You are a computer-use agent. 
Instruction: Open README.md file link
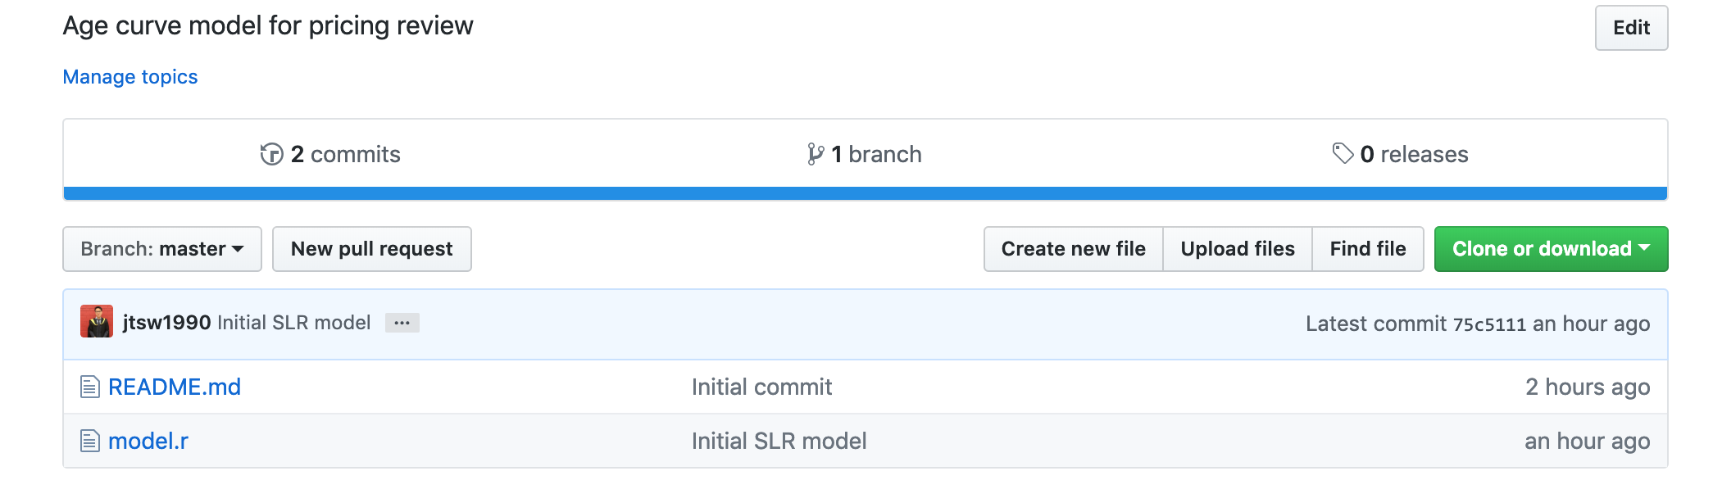point(175,387)
